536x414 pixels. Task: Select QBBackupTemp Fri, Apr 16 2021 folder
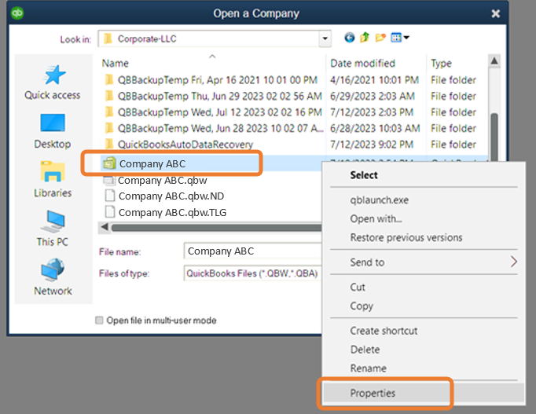211,80
